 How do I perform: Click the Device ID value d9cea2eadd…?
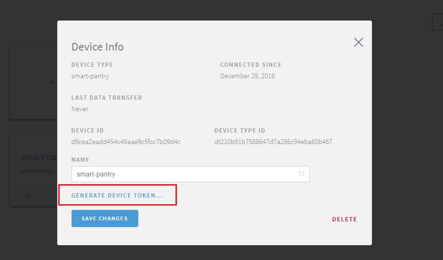point(126,142)
